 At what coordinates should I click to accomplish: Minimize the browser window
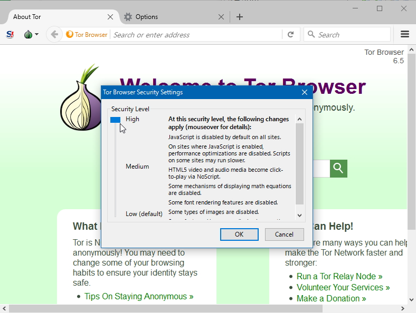pyautogui.click(x=355, y=8)
